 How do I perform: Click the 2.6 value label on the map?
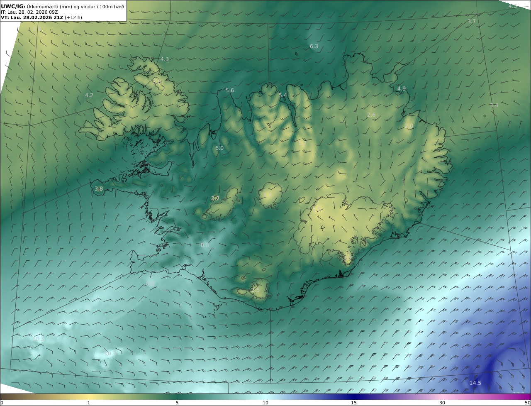click(371, 115)
